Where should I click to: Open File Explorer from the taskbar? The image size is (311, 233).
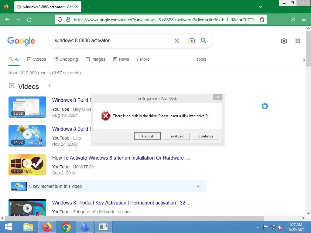click(x=28, y=227)
